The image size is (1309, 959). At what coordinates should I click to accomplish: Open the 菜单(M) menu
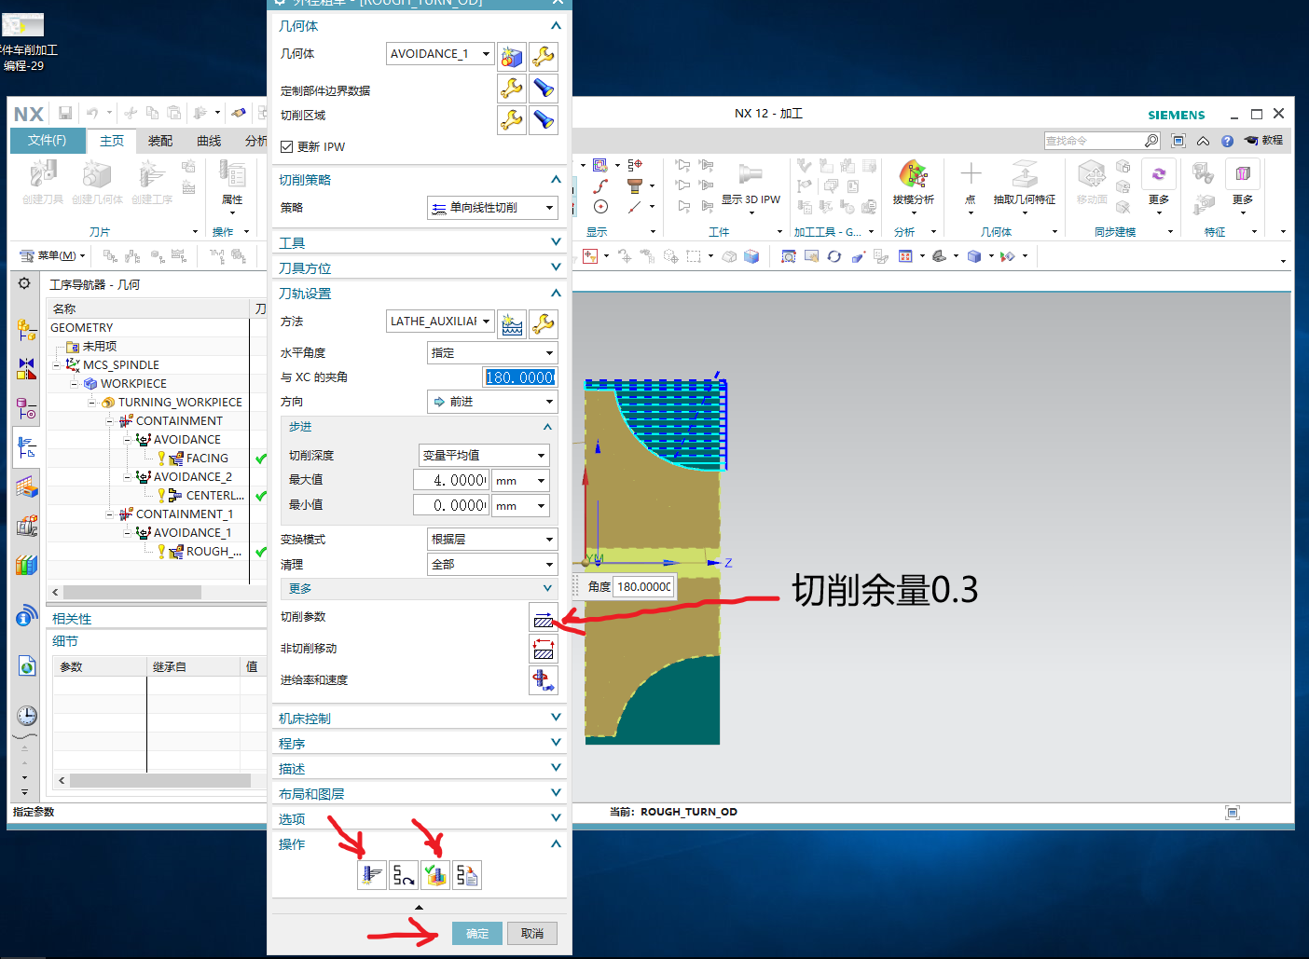(x=53, y=255)
